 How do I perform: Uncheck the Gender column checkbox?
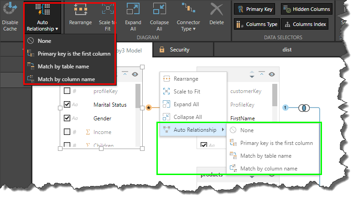coord(67,118)
